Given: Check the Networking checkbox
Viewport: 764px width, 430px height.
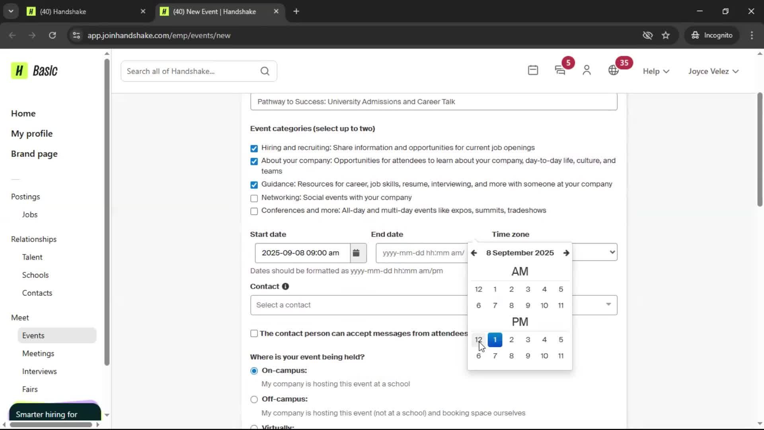Looking at the screenshot, I should pos(254,198).
